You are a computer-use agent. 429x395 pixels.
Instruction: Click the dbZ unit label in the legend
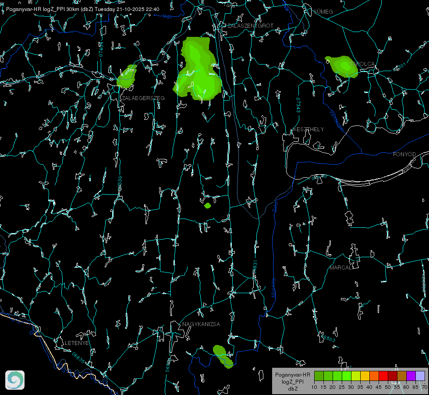[292, 389]
